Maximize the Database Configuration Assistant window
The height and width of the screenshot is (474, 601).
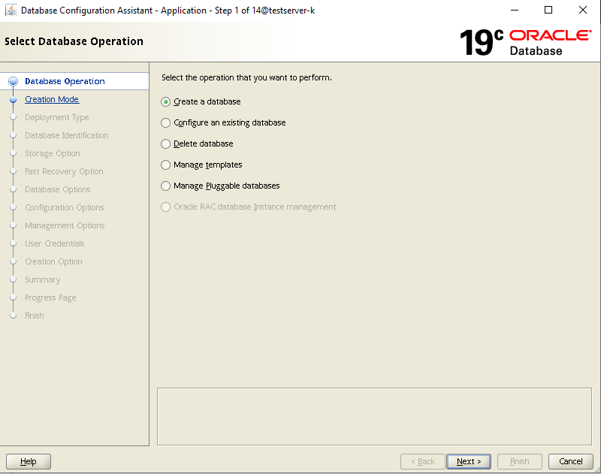pos(548,11)
